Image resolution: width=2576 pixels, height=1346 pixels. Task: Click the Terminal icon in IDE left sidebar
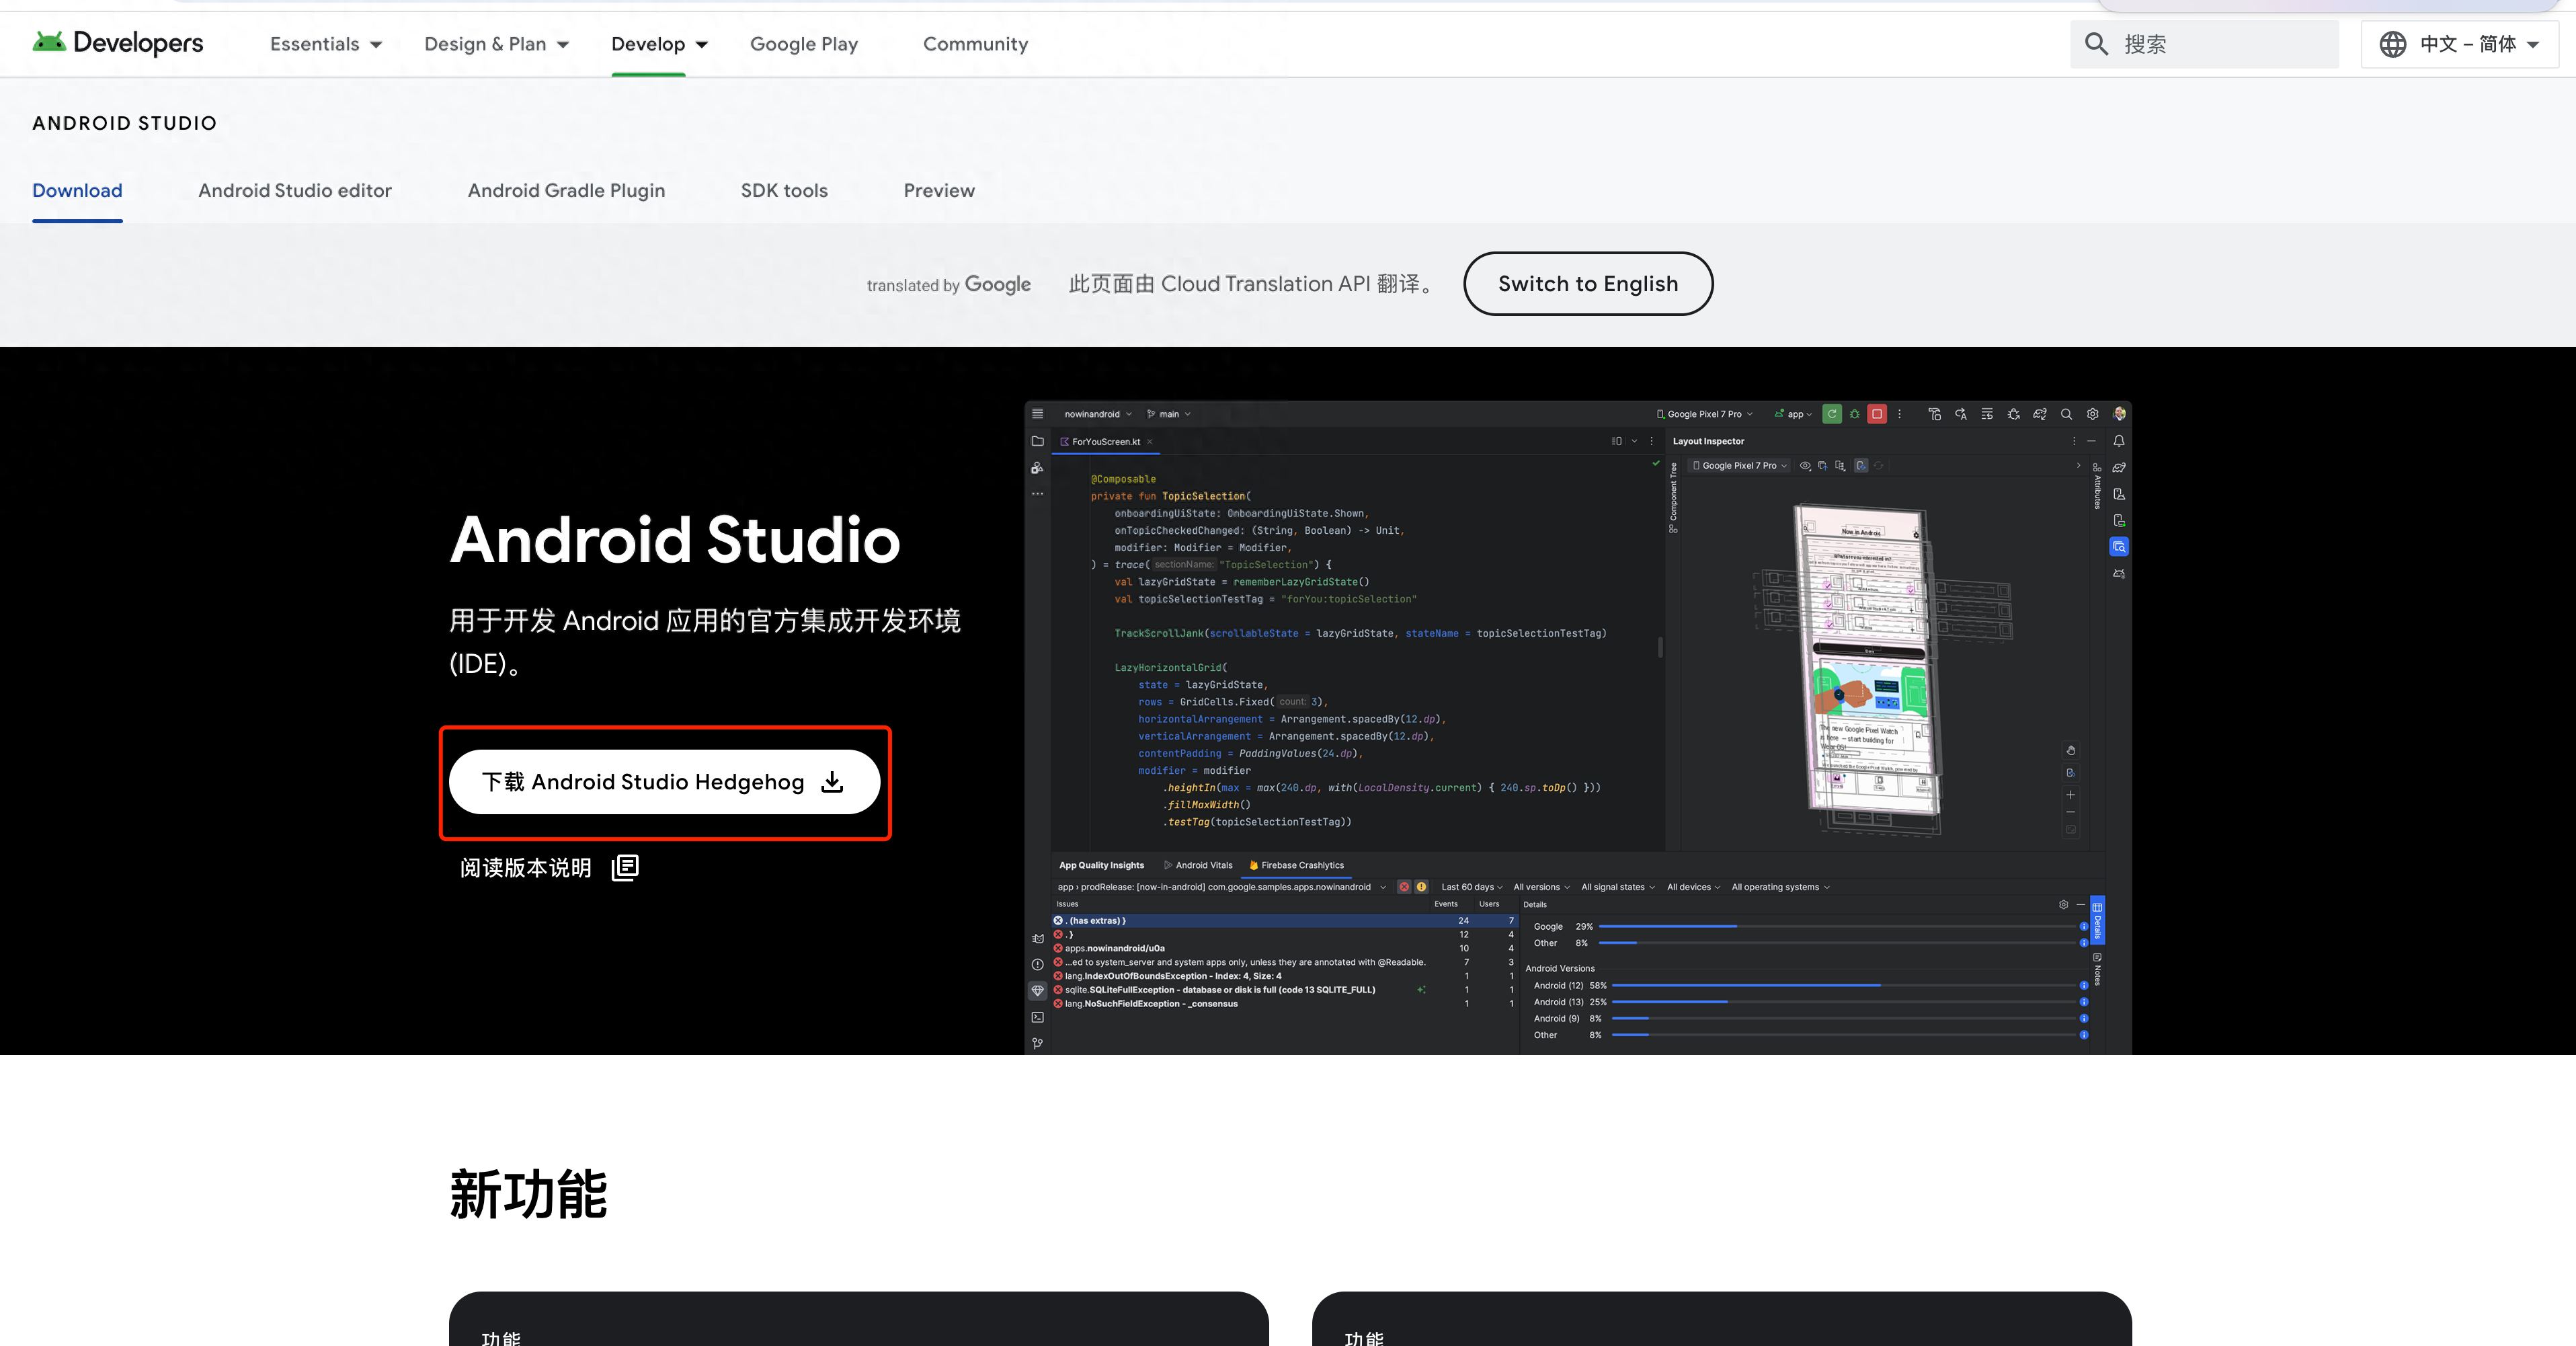(x=1037, y=1017)
